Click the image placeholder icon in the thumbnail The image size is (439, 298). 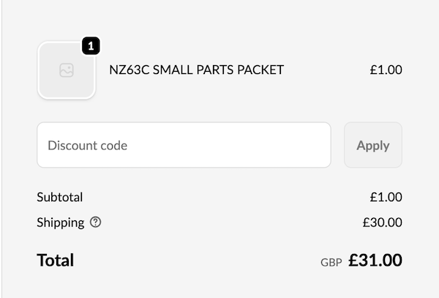(67, 70)
